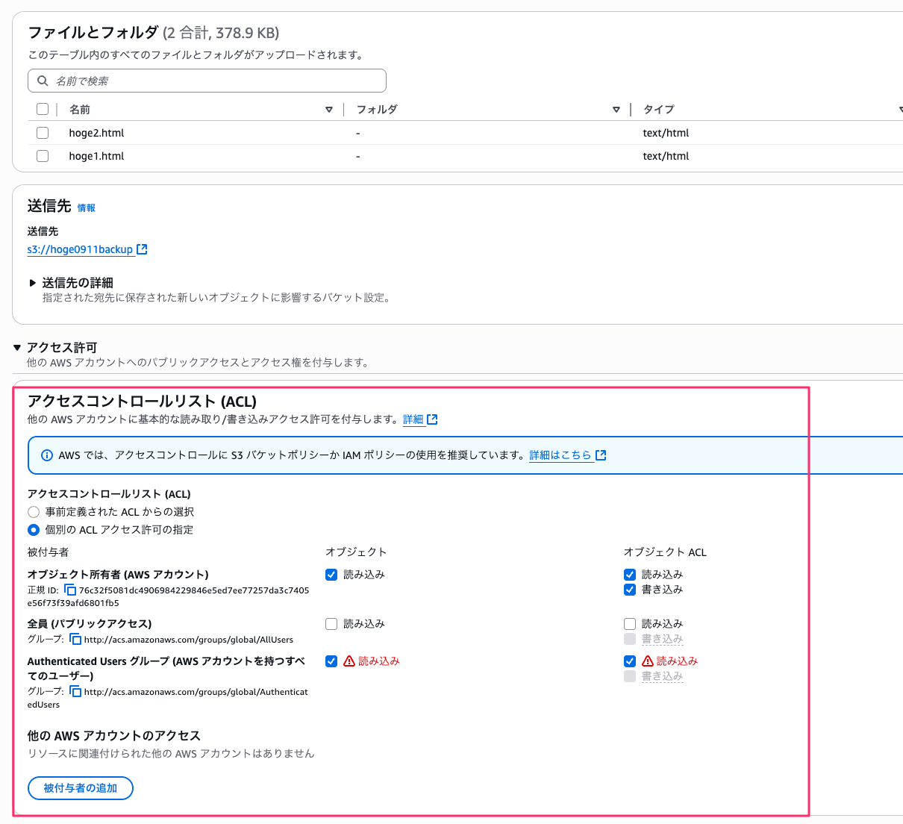Click external link icon next to 詳細はこちら
Image resolution: width=903 pixels, height=824 pixels.
point(601,455)
